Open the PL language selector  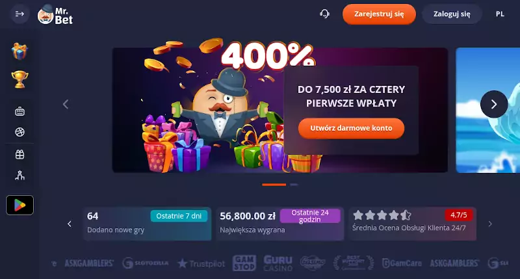(500, 14)
